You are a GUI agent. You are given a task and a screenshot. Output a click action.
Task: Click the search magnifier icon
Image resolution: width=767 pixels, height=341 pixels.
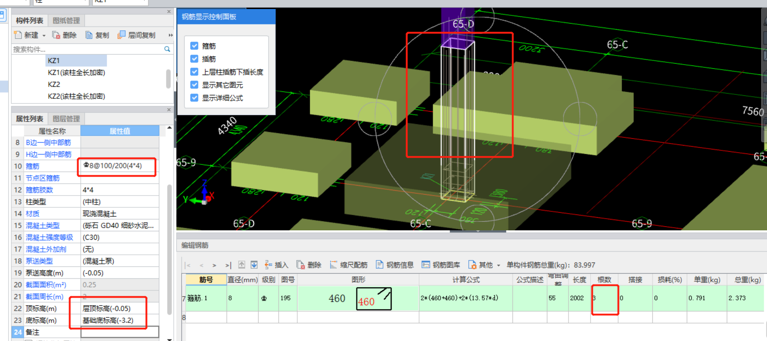click(167, 49)
